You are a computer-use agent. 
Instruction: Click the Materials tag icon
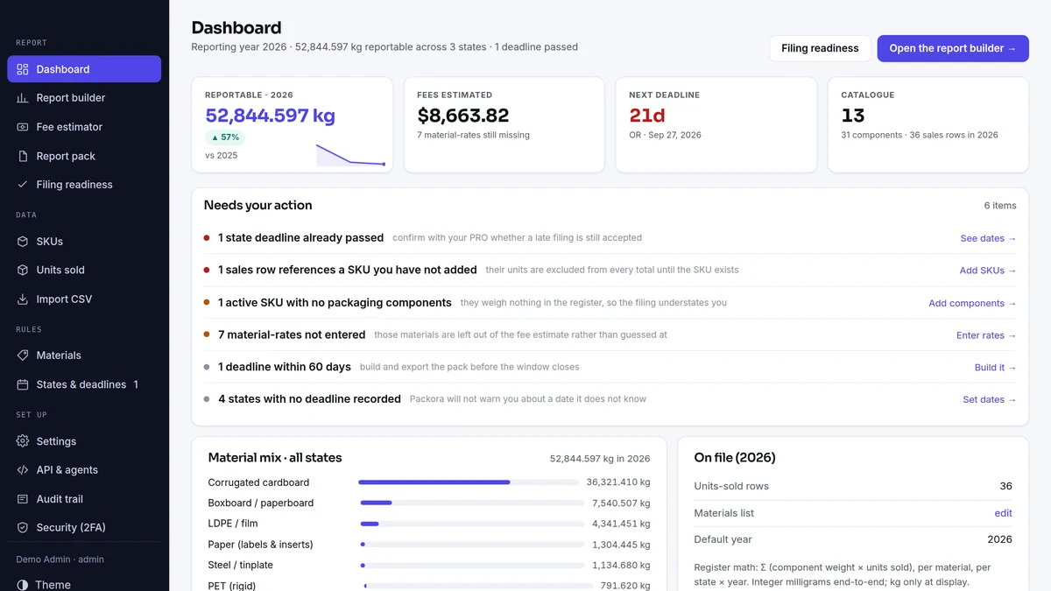(x=23, y=355)
